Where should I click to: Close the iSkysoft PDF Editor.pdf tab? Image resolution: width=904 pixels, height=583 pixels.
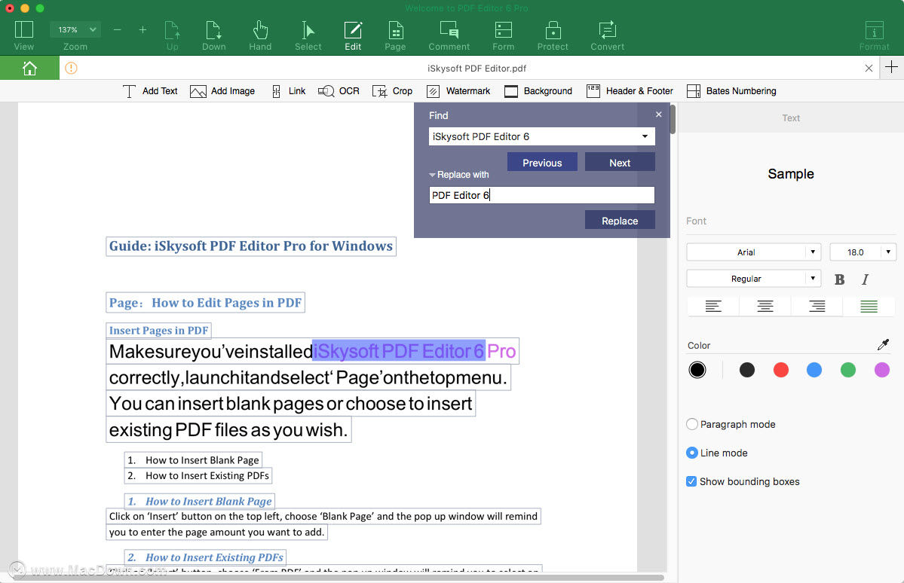pos(869,68)
